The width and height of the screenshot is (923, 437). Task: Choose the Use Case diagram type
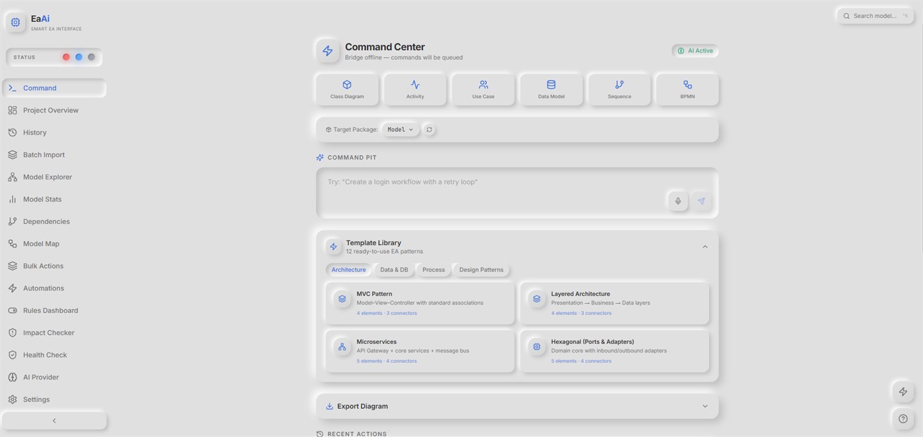pyautogui.click(x=483, y=90)
